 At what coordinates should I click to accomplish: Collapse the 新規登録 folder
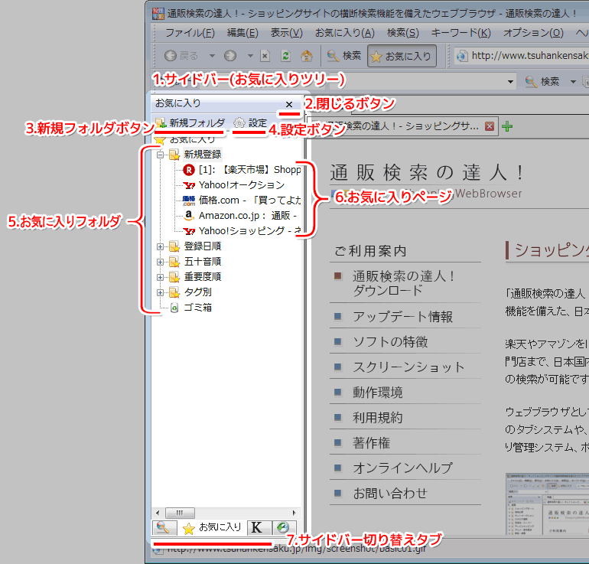coord(161,155)
